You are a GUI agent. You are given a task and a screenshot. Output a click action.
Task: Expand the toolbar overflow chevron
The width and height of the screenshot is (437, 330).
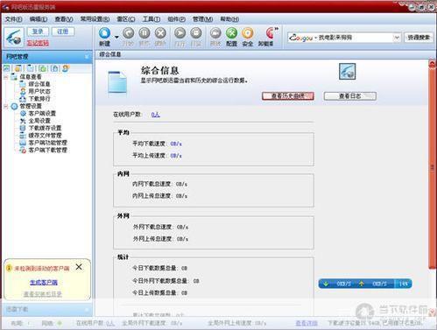tap(276, 29)
